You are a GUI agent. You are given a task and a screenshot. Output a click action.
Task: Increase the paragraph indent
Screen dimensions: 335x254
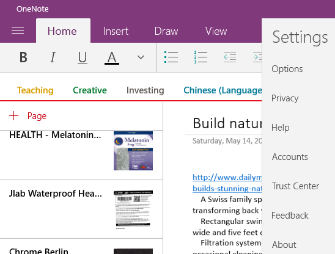[x=257, y=57]
